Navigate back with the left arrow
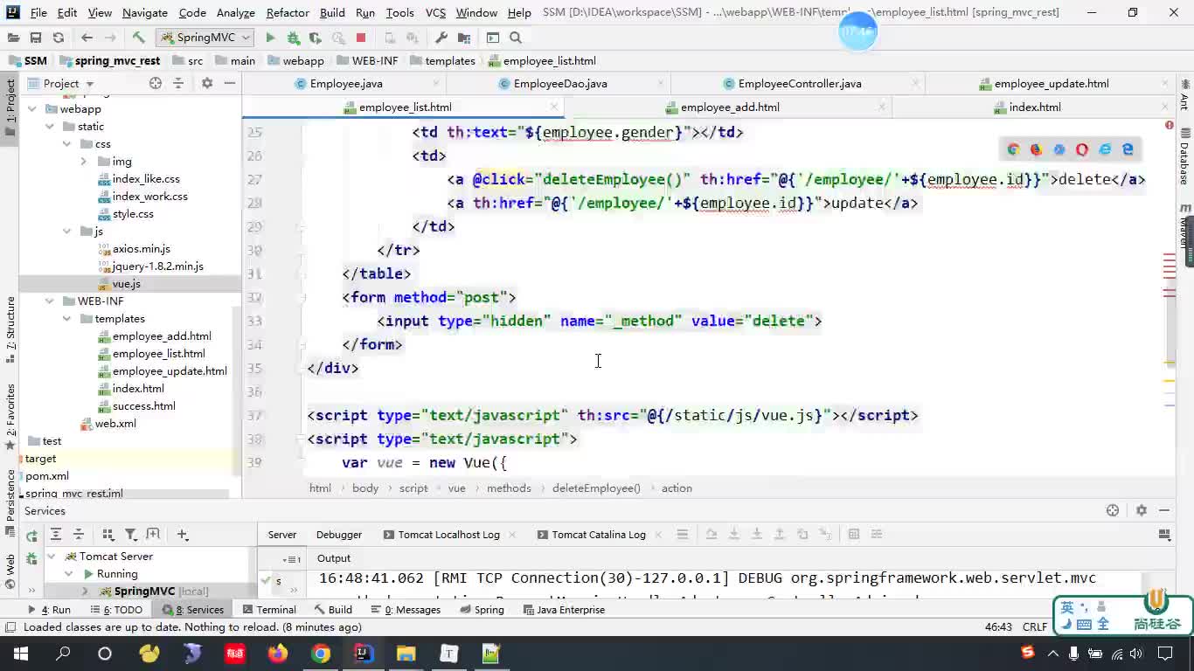 [87, 38]
